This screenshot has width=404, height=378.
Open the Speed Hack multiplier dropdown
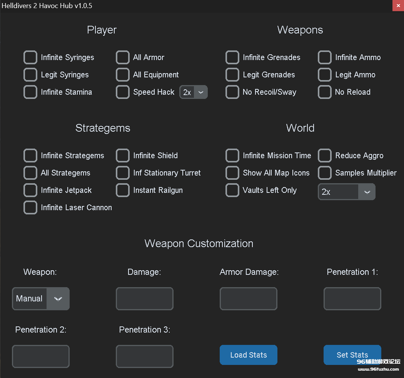(x=200, y=92)
